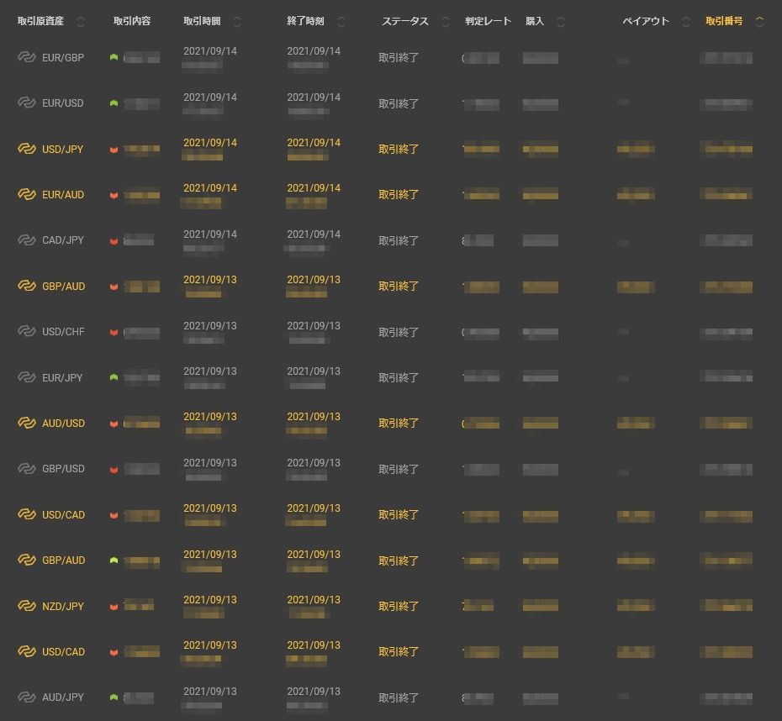Click the link icon beside NZD/JPY
Viewport: 782px width, 721px height.
[x=27, y=606]
